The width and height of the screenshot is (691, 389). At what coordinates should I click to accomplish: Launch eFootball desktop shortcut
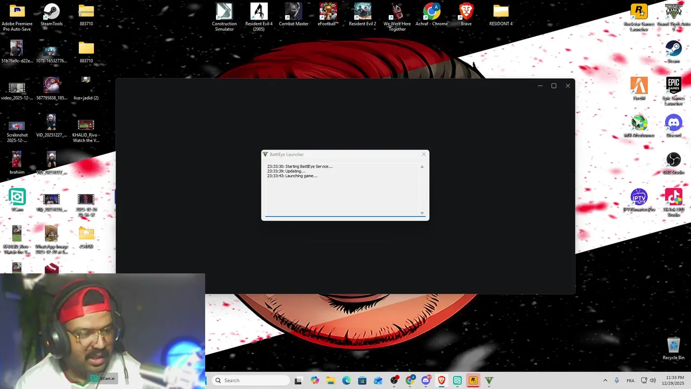point(328,15)
